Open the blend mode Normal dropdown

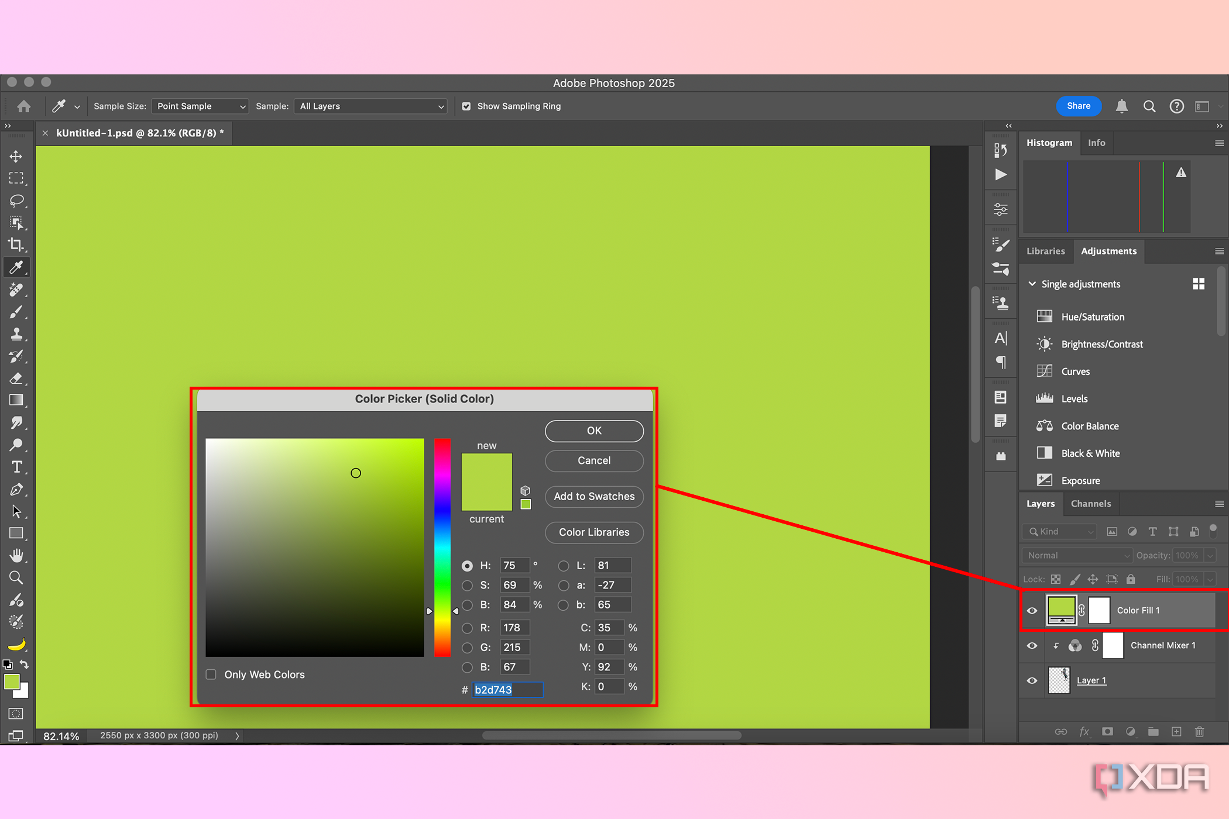1077,555
